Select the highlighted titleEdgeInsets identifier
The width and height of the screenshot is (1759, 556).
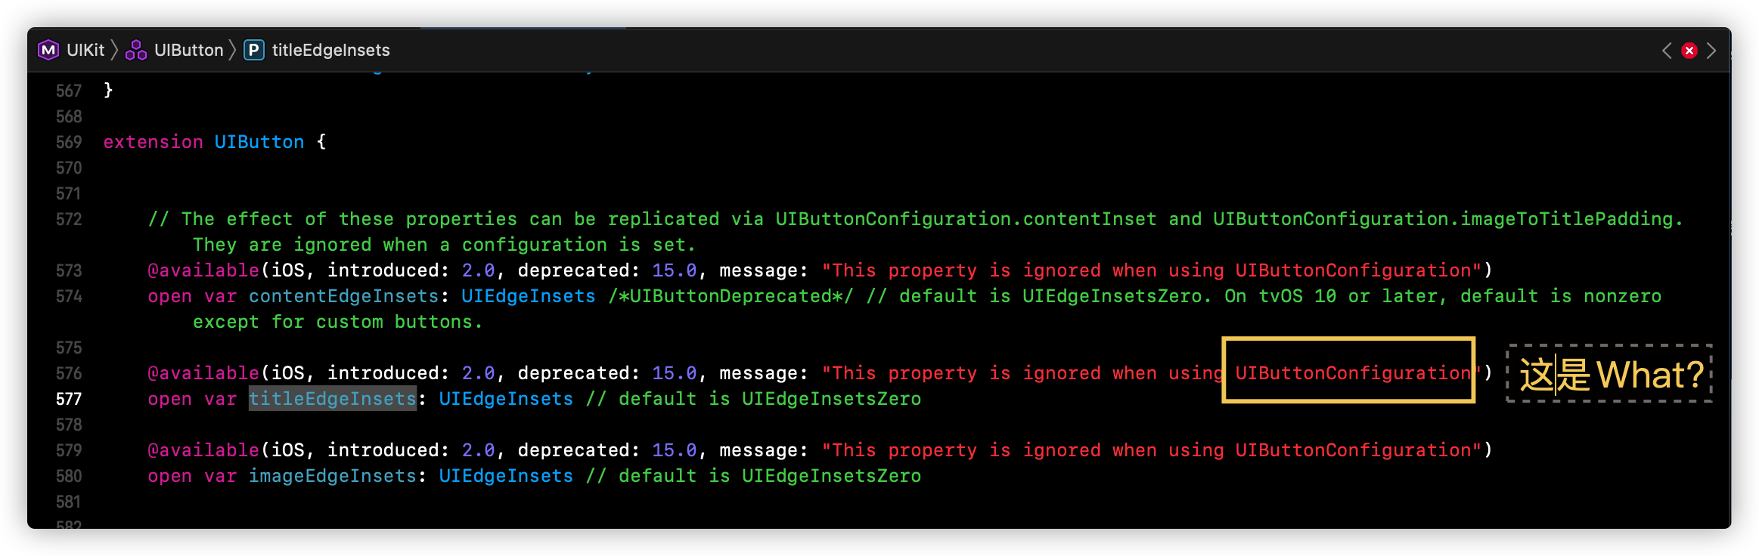333,399
